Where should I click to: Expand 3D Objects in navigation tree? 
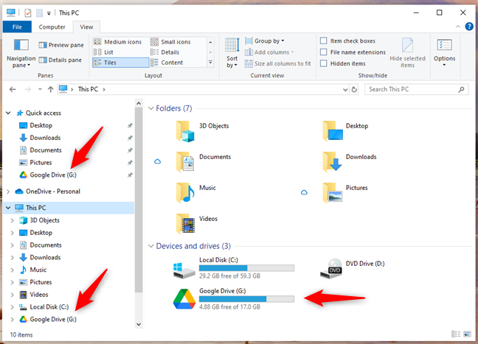tap(13, 220)
